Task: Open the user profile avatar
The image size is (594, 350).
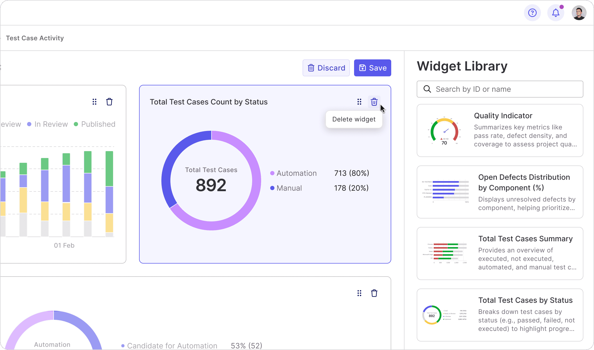Action: tap(579, 13)
